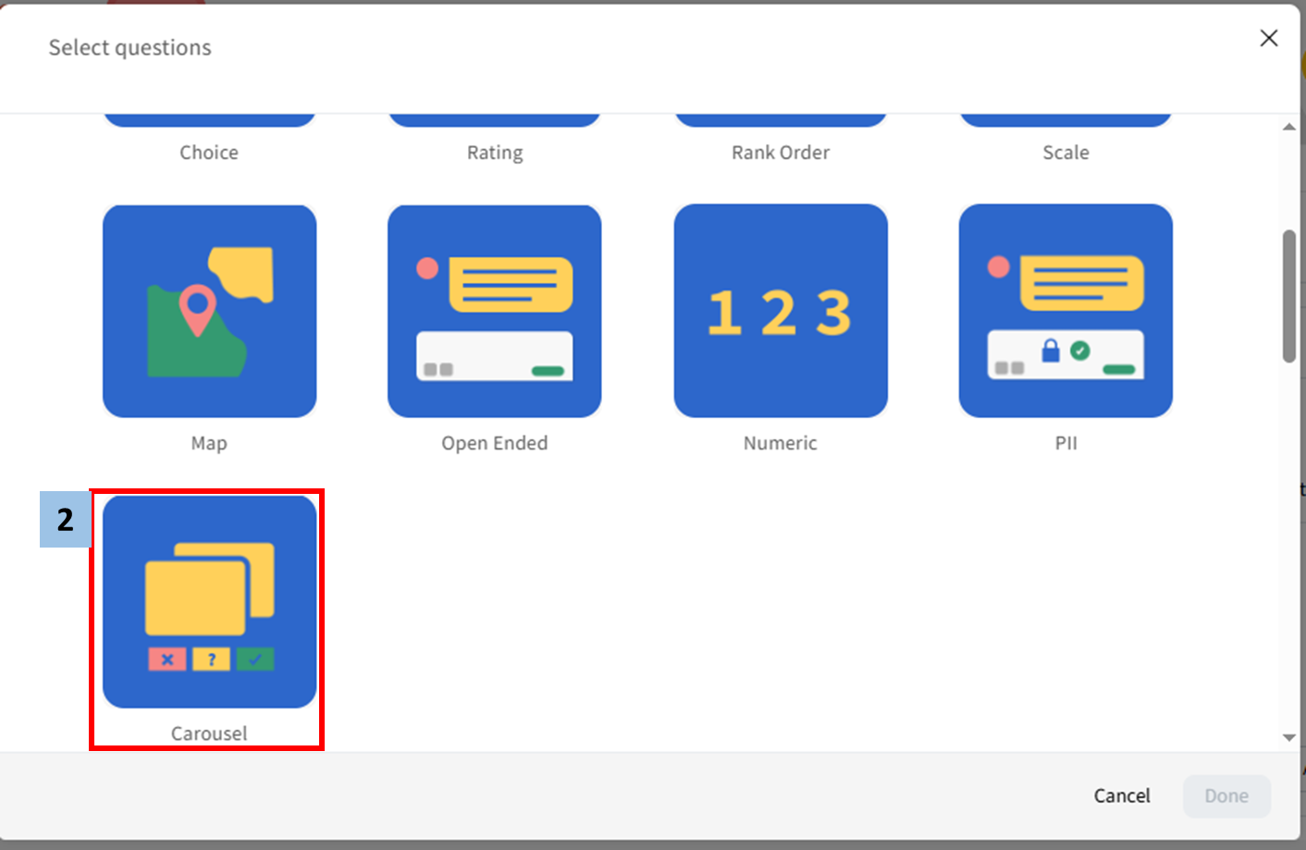Viewport: 1306px width, 850px height.
Task: Pick the Numeric 123 question icon
Action: [780, 311]
